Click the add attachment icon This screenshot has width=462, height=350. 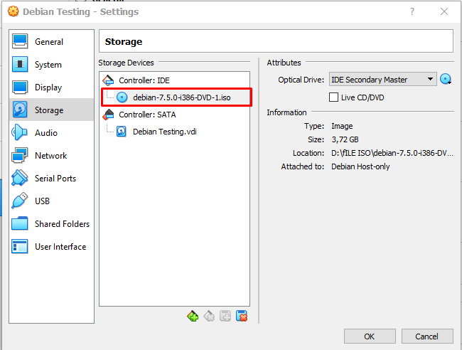(225, 317)
